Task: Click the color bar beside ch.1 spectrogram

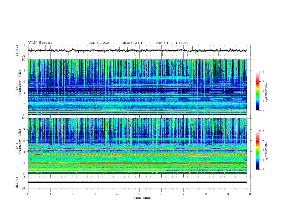Action: (x=257, y=91)
